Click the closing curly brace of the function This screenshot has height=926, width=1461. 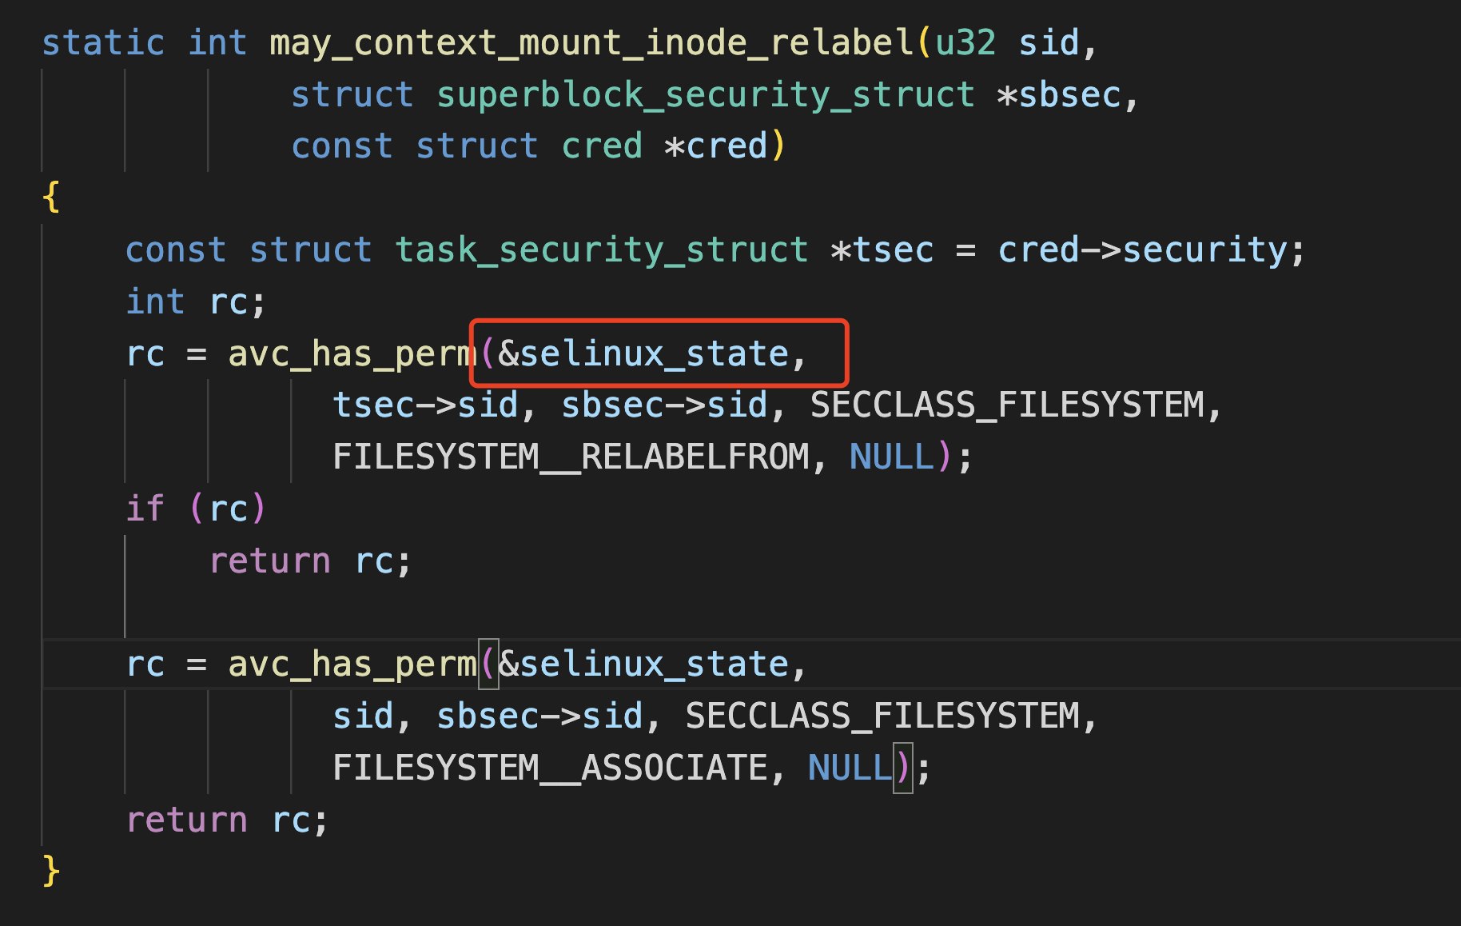coord(51,871)
